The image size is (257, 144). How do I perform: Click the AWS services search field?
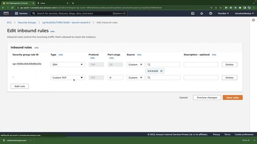[x=79, y=13]
